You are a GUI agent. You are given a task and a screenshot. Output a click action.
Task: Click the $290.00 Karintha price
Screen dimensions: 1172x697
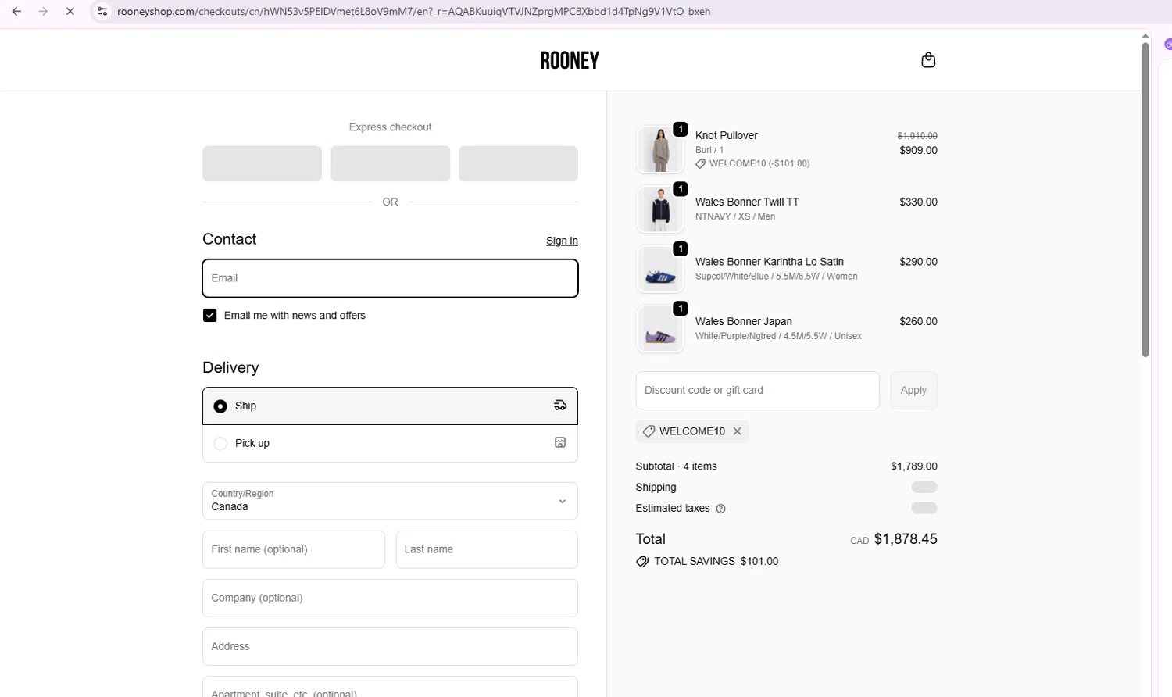click(x=918, y=262)
